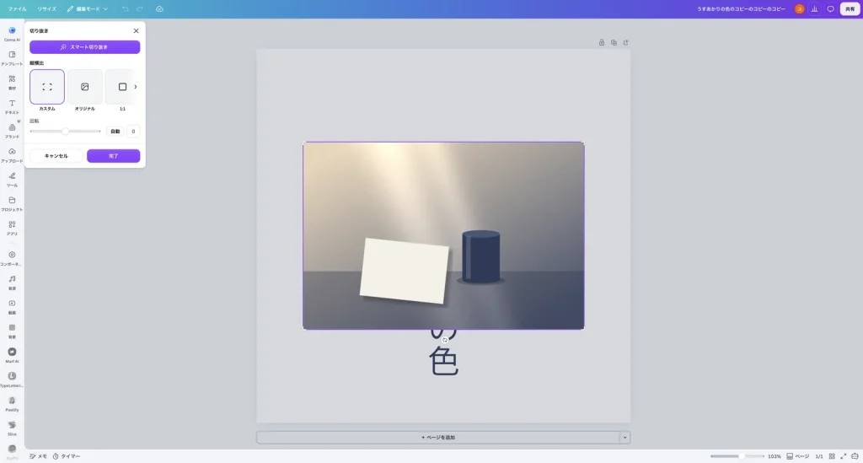The image size is (863, 463).
Task: Open the ツール (Tools) sidebar panel
Action: tap(12, 179)
